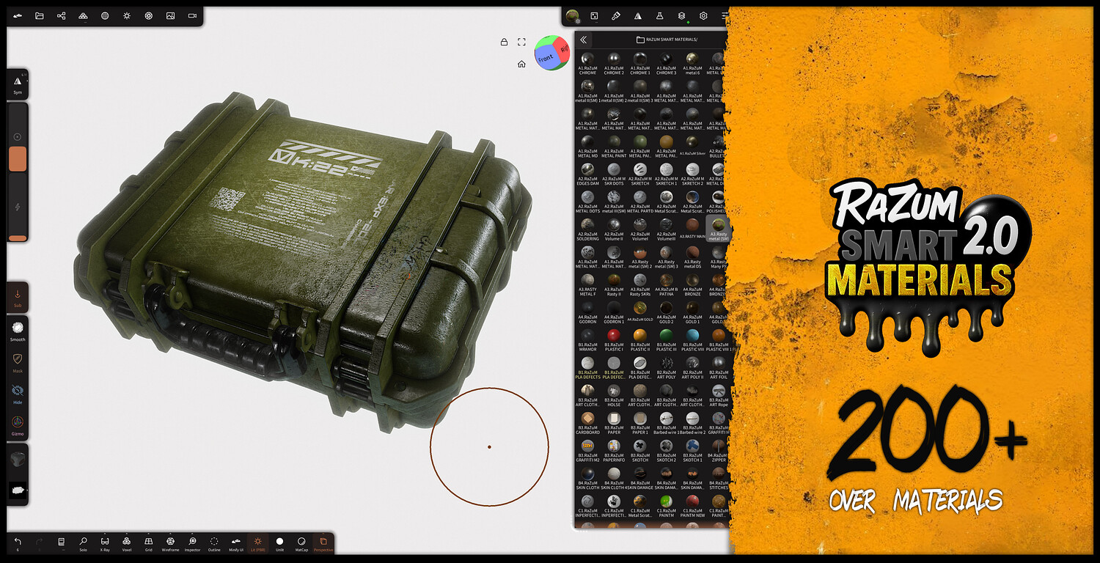Open the brush alpha thumbnail
1100x563 pixels.
[18, 491]
